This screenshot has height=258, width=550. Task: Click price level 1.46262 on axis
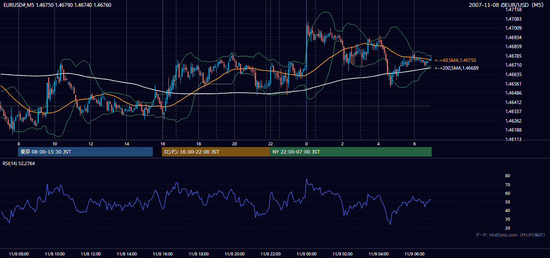pos(513,121)
